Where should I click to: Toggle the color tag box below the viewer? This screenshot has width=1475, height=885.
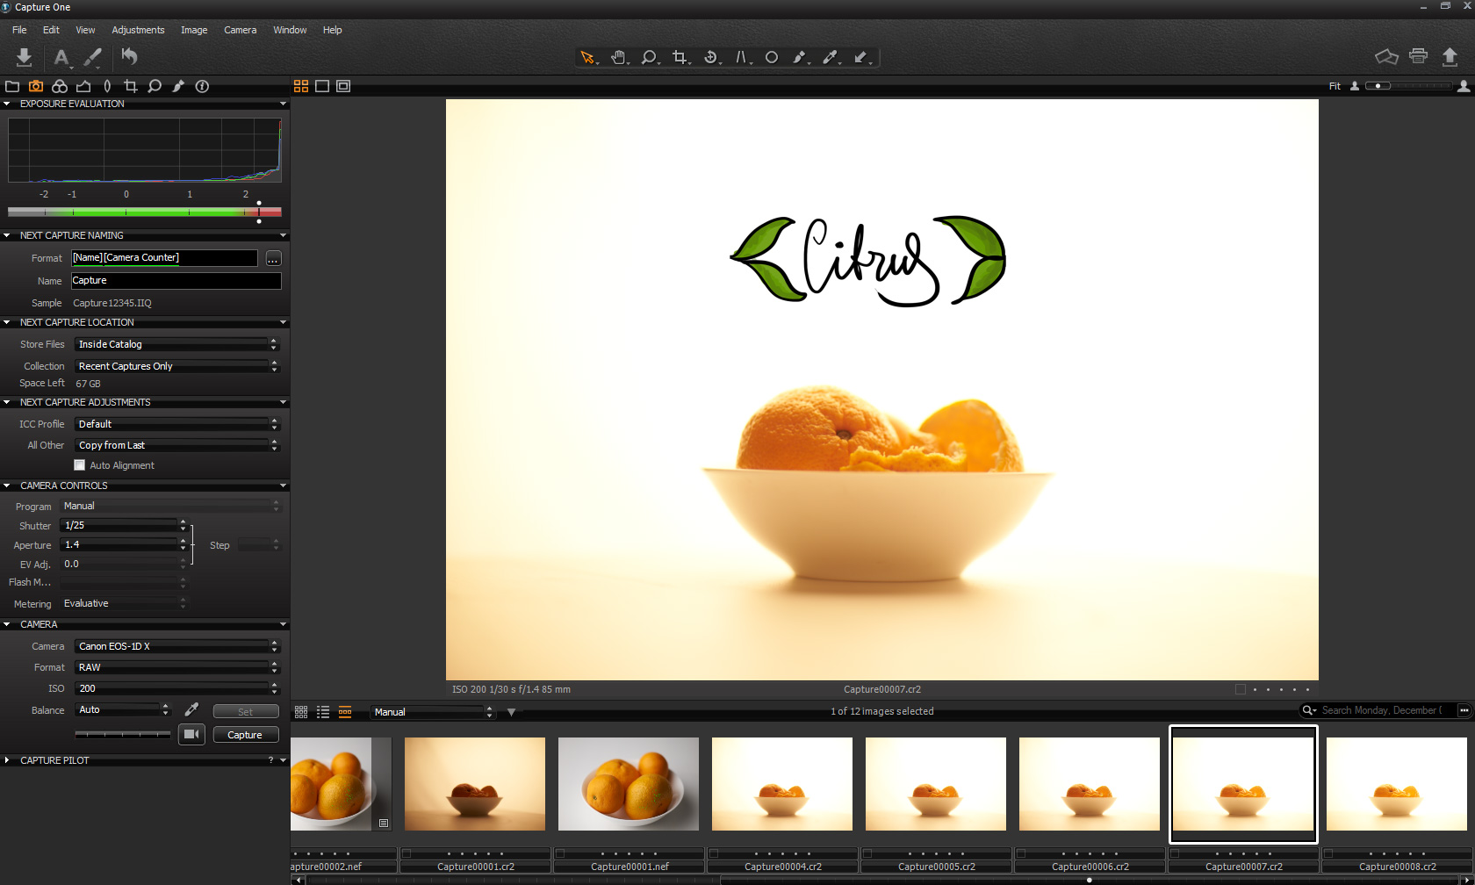click(x=1241, y=689)
